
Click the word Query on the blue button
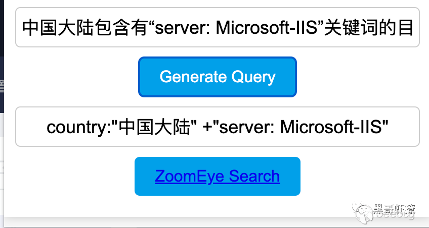pyautogui.click(x=253, y=77)
